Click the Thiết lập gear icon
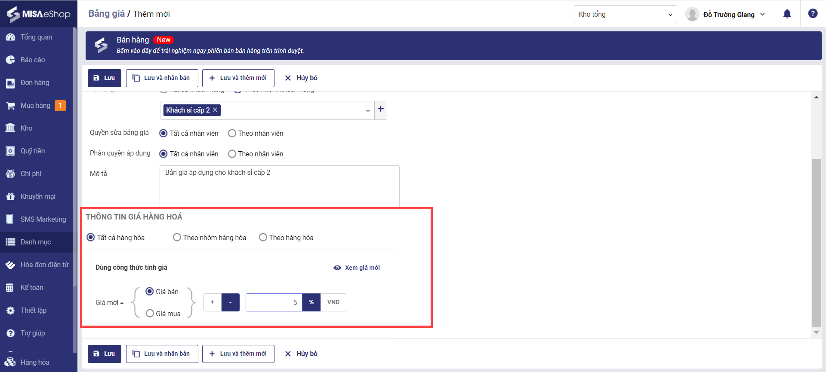 tap(10, 311)
